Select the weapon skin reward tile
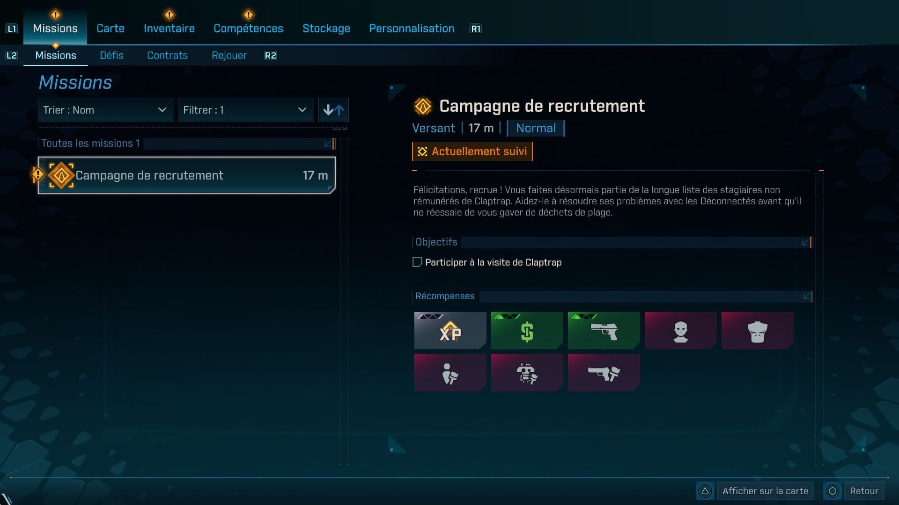The width and height of the screenshot is (899, 505). point(604,373)
